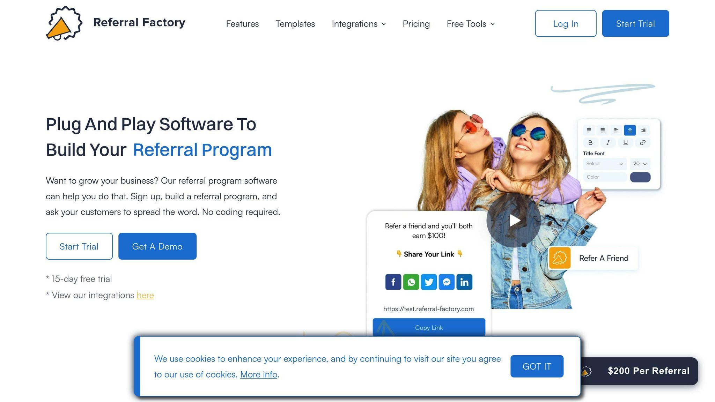Select the justify alignment icon
This screenshot has height=402, width=715.
(x=603, y=130)
